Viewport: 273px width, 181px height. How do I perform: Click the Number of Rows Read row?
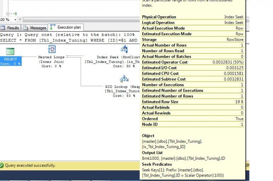[x=193, y=51]
